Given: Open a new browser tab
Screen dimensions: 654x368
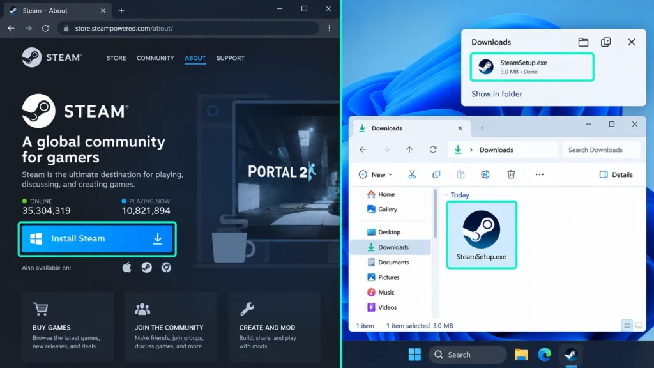Looking at the screenshot, I should click(121, 10).
